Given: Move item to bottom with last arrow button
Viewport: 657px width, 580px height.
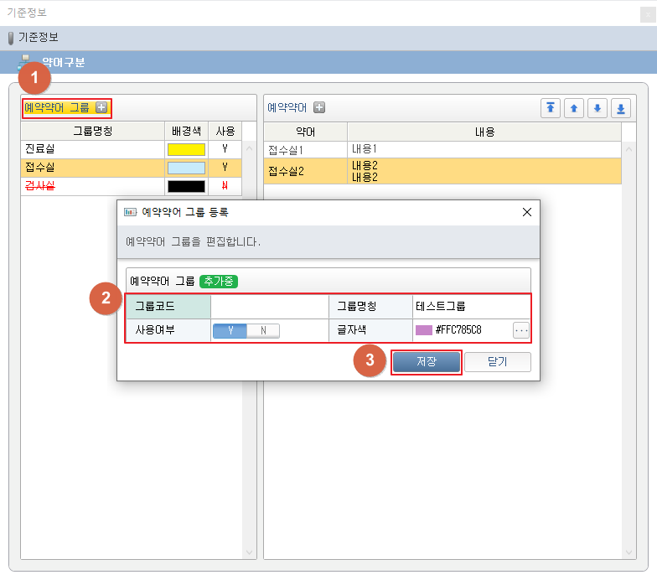Looking at the screenshot, I should [620, 108].
